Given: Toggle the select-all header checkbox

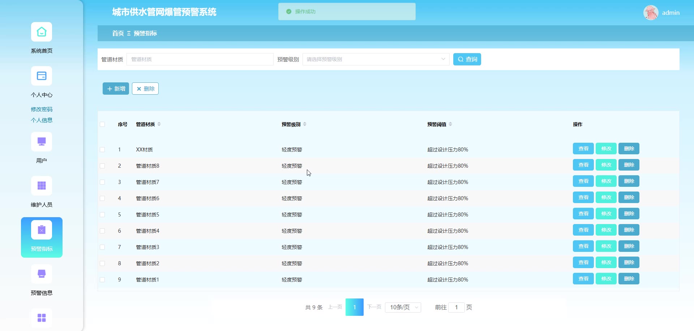Looking at the screenshot, I should [x=102, y=124].
